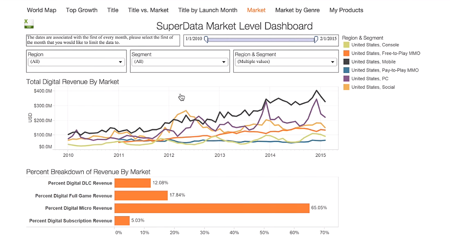Choose United States, Social legend swatch
The width and height of the screenshot is (450, 241).
tap(346, 87)
